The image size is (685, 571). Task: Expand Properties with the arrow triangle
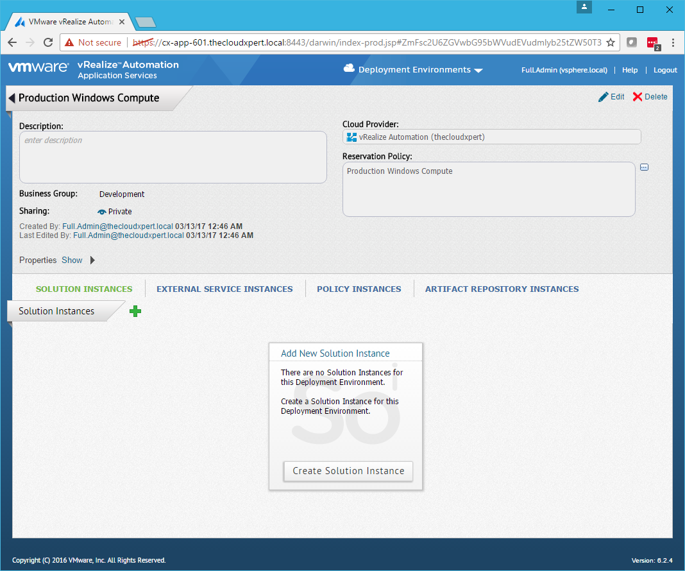(92, 260)
